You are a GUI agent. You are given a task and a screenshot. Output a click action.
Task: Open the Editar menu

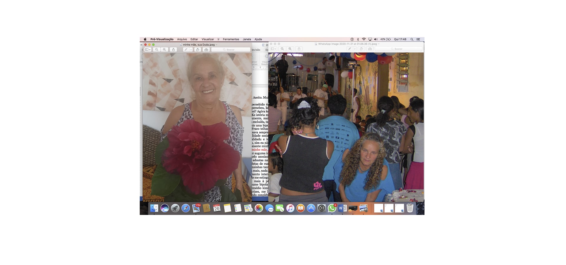pyautogui.click(x=194, y=39)
